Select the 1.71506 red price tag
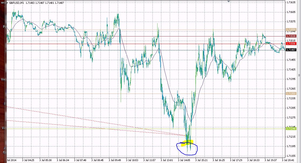The height and width of the screenshot is (163, 301). click(x=291, y=44)
